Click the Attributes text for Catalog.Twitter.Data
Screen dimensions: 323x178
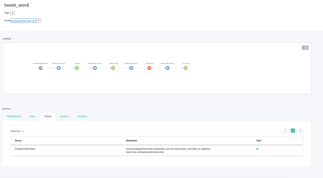tap(168, 151)
